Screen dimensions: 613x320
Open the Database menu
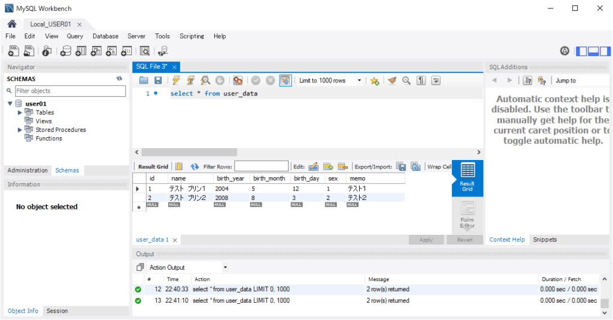[x=105, y=36]
